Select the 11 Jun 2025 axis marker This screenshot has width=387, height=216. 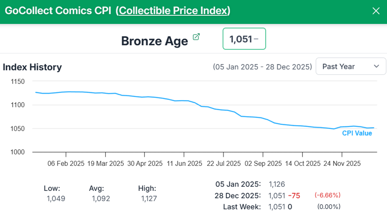tap(184, 163)
